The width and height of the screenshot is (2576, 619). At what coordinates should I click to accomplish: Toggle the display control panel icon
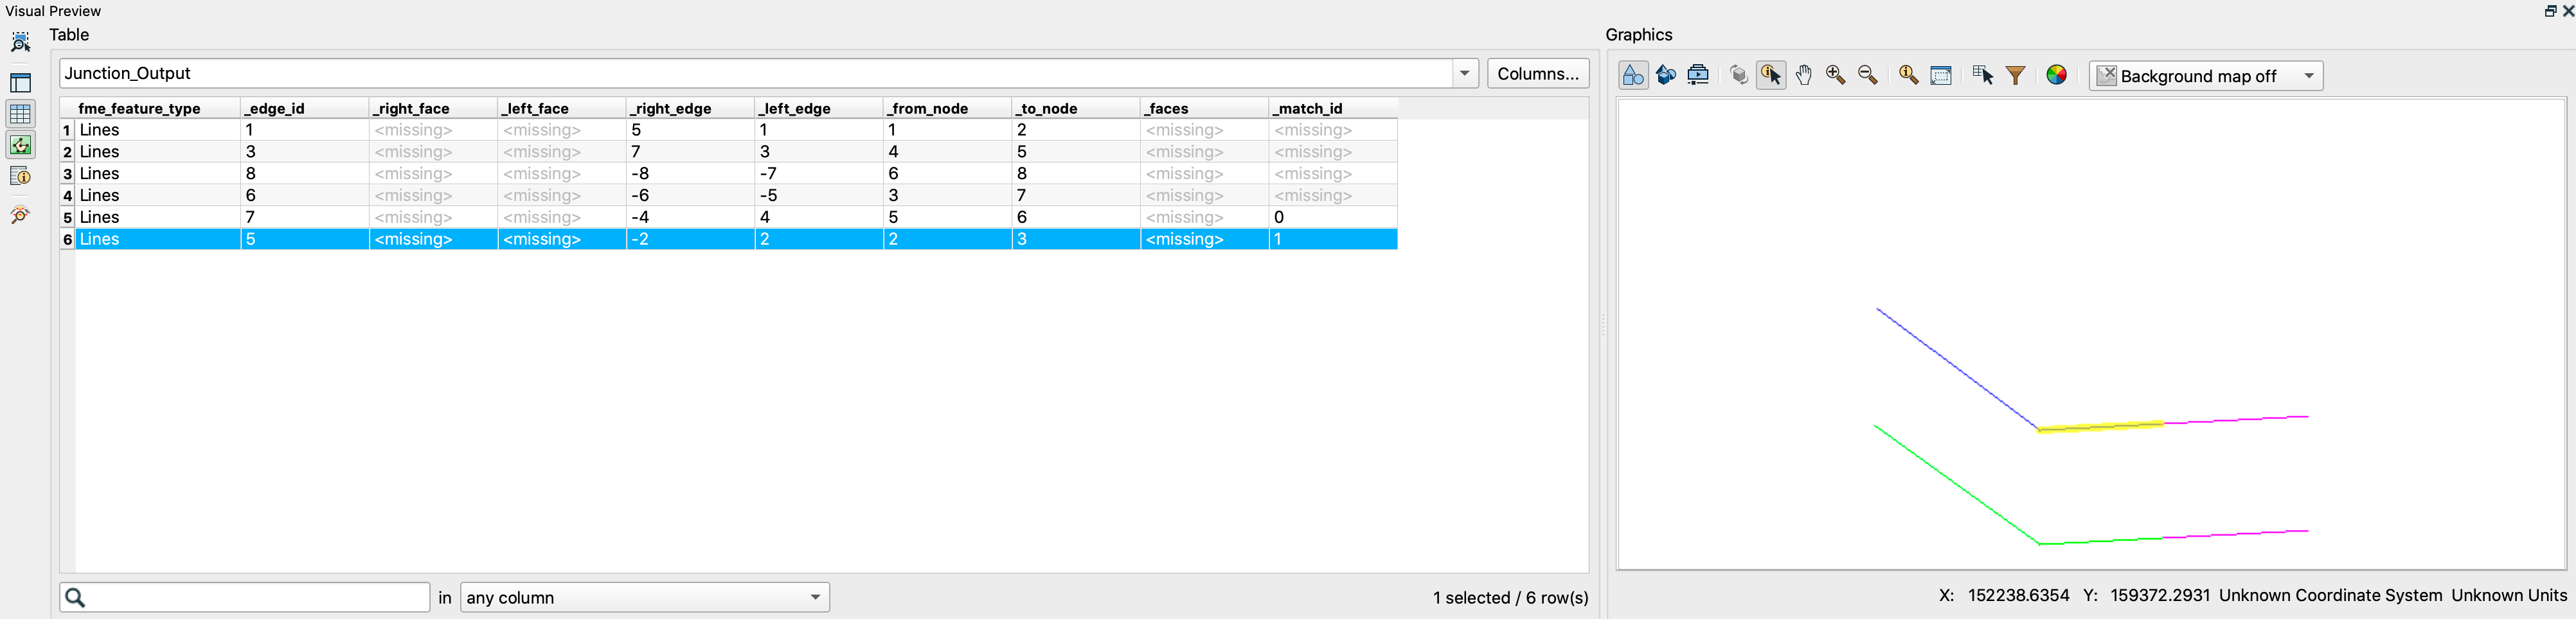(x=20, y=83)
